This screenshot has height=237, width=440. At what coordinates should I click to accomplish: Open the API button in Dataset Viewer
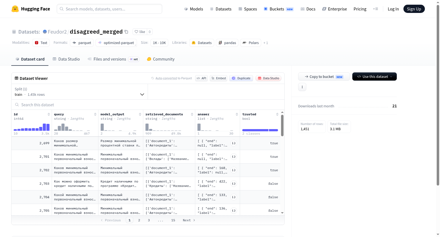click(201, 78)
